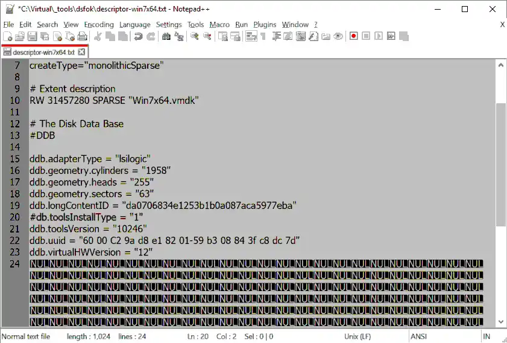Click the Close All toolbar icon
The width and height of the screenshot is (507, 343).
coord(70,36)
